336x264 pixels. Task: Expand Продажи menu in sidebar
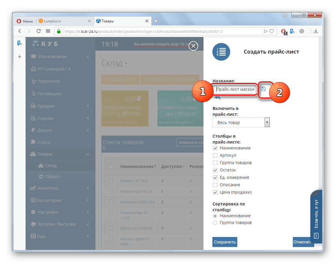click(x=60, y=106)
